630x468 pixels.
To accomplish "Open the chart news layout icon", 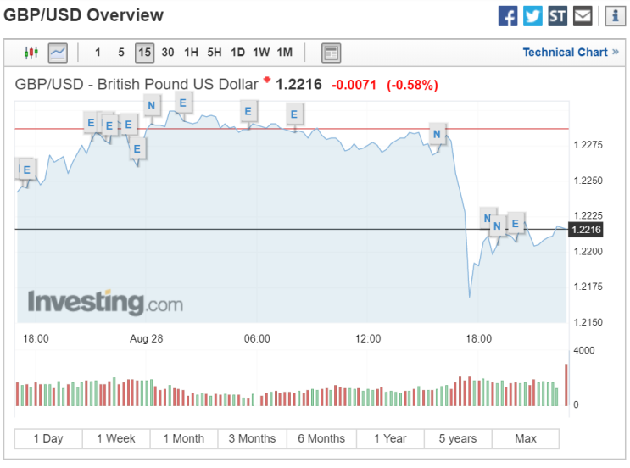I will click(331, 53).
